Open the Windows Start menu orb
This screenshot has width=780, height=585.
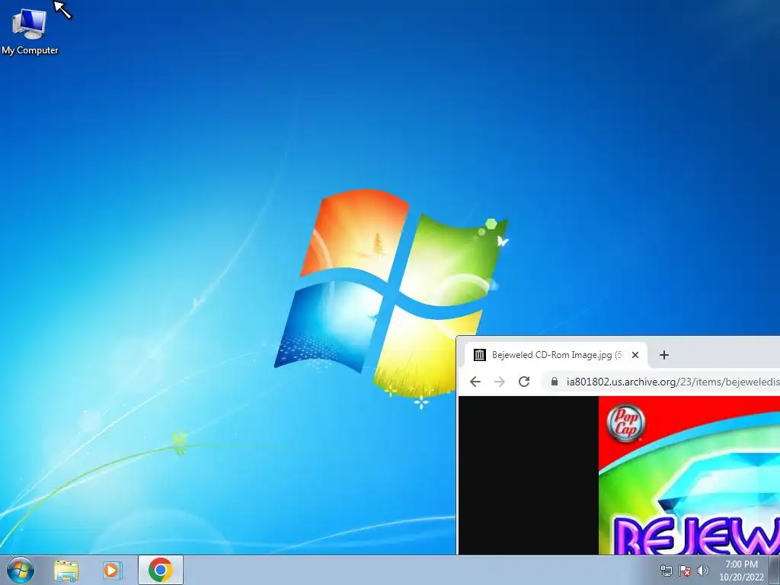pyautogui.click(x=21, y=570)
